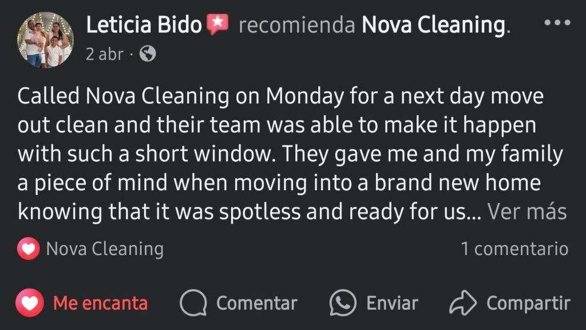View reactions from 'Nova Cleaning' name
Screen dimensions: 586x330
pyautogui.click(x=105, y=249)
